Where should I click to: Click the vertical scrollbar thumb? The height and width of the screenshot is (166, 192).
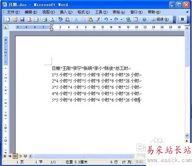click(187, 49)
